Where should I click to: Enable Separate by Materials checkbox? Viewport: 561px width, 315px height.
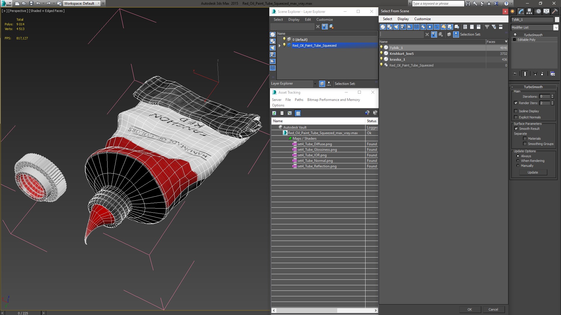click(525, 139)
